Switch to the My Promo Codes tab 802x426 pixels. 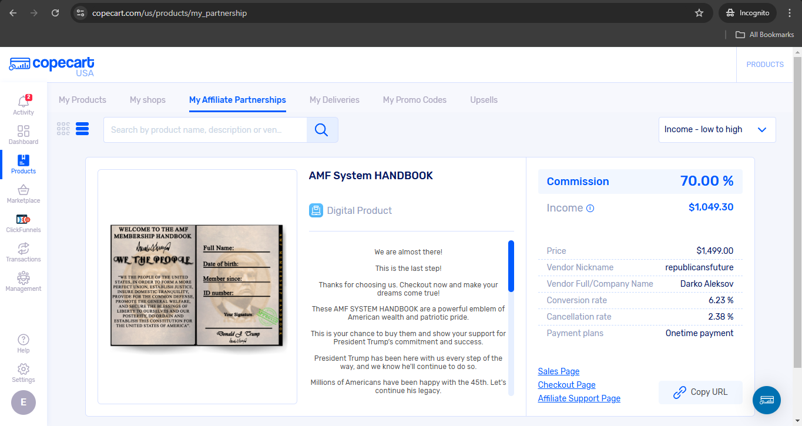[x=415, y=100]
